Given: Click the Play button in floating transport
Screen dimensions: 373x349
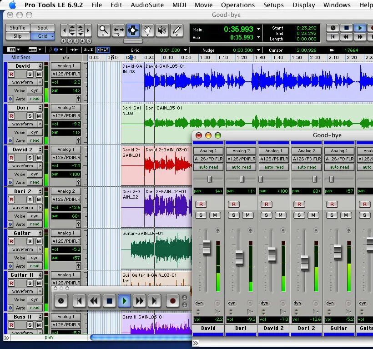Looking at the screenshot, I should 124,301.
